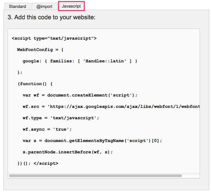Click the wf.async = 'true' line
Screen dimensions: 211x193
[x=47, y=129]
